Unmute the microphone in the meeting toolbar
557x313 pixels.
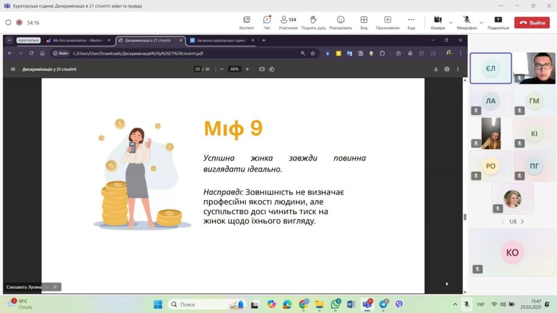coord(466,22)
